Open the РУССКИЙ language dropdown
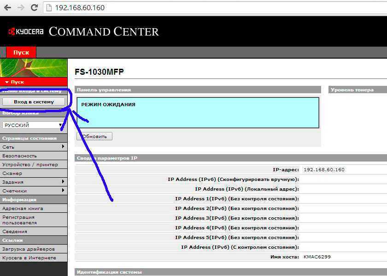The image size is (387, 276). [x=33, y=125]
